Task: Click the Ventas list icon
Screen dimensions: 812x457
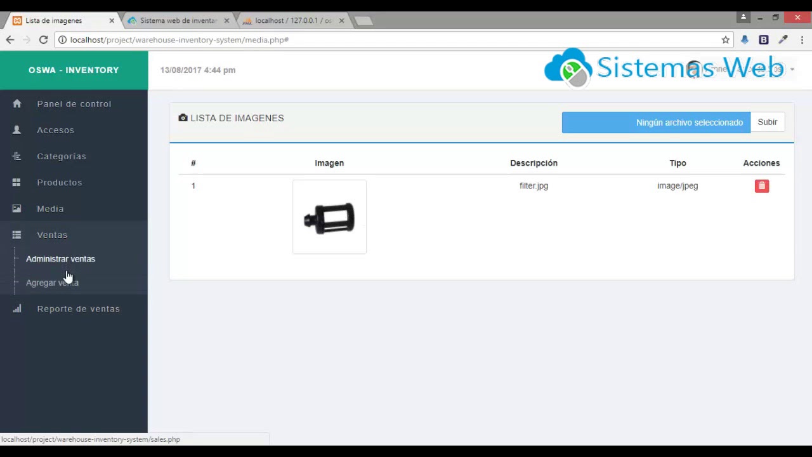Action: [16, 235]
